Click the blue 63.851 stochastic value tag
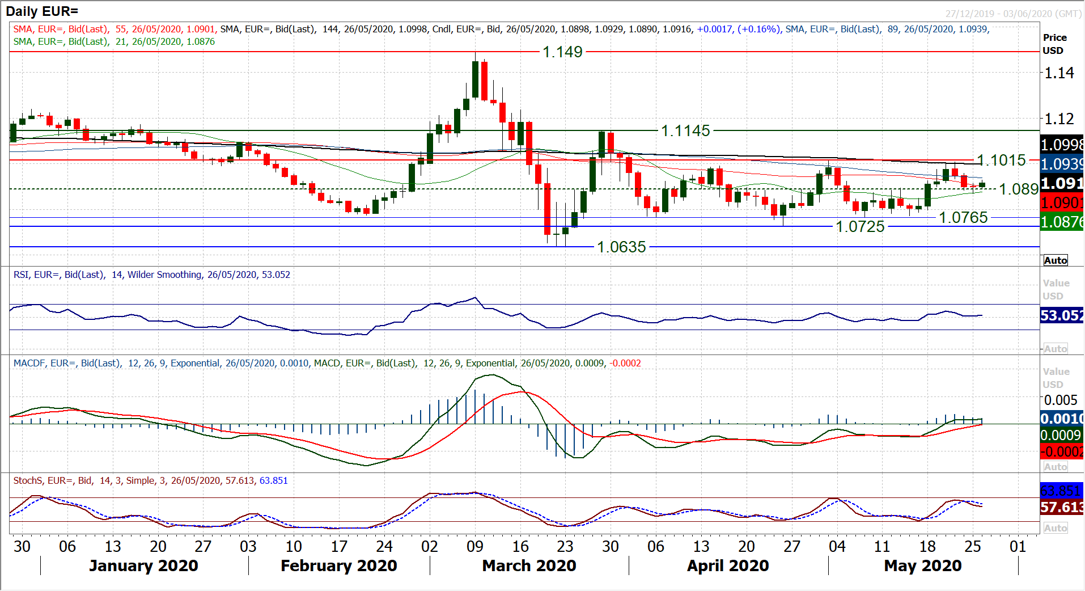This screenshot has width=1085, height=591. (1061, 490)
